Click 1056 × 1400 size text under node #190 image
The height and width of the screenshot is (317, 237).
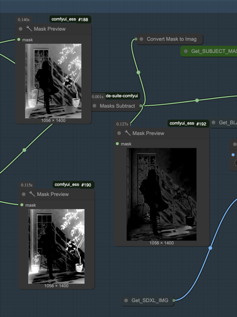[56, 286]
